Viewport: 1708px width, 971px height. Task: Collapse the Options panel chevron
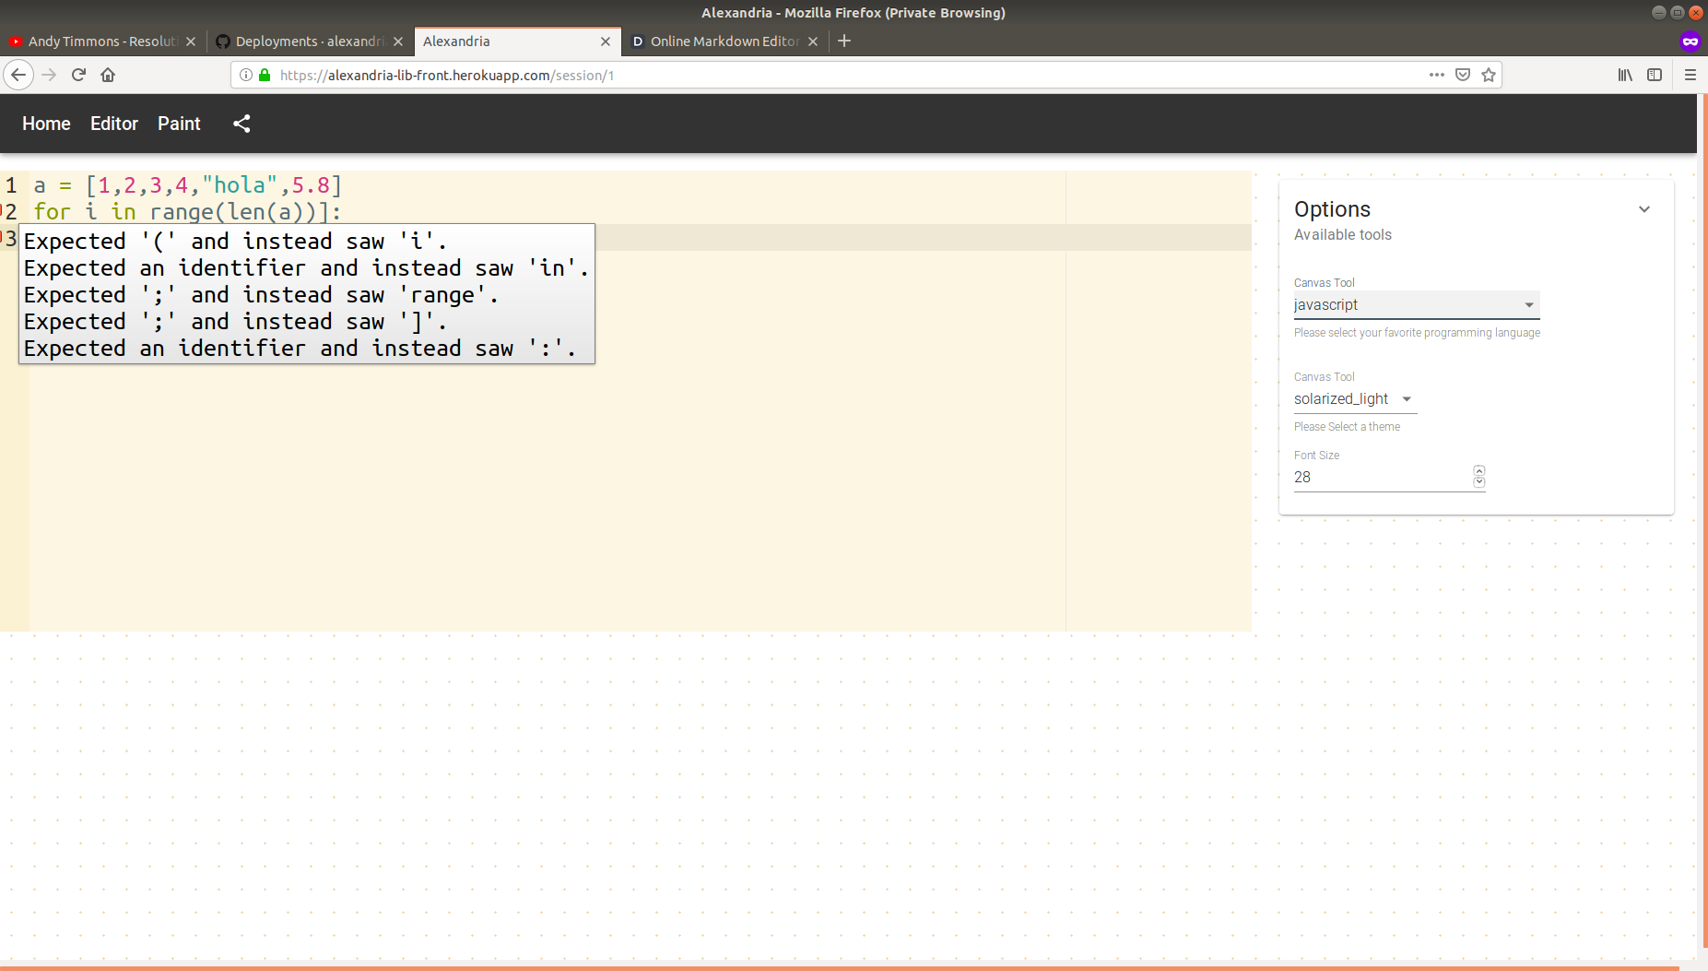tap(1644, 209)
